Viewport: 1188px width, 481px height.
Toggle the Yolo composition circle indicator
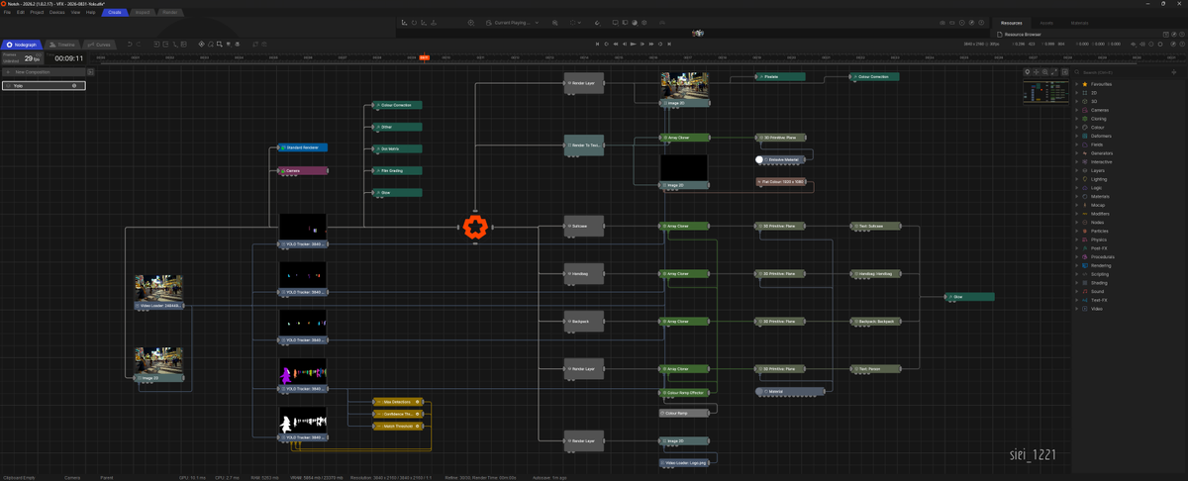74,86
